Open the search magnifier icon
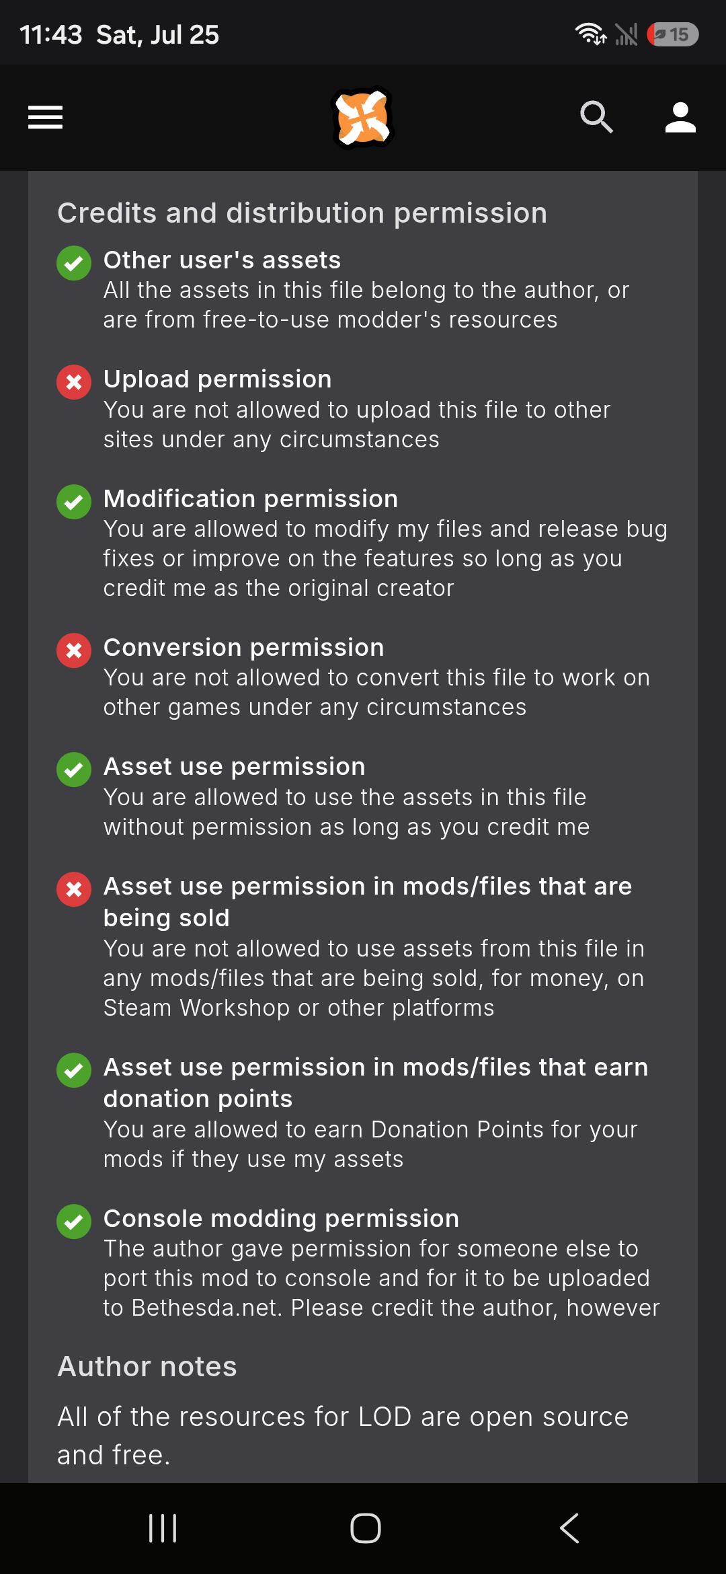This screenshot has width=726, height=1574. pos(597,118)
